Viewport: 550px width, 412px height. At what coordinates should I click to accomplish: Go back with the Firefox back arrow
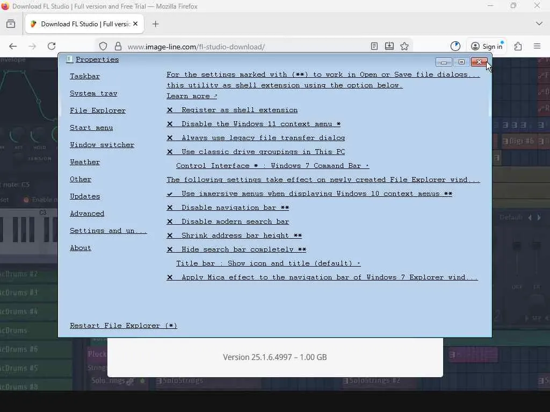tap(13, 46)
